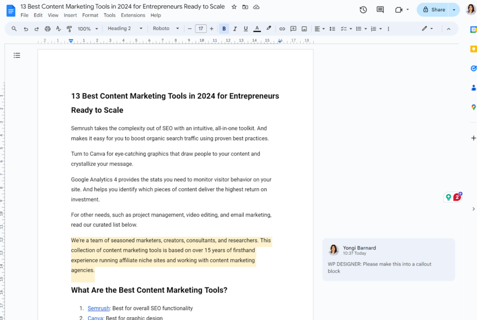Screen dimensions: 477x320
Task: Star this document
Action: (x=234, y=7)
